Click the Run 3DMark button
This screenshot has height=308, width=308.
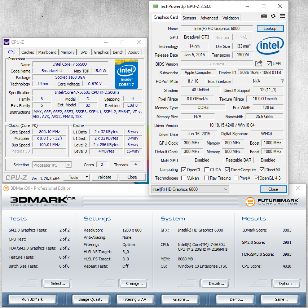click(x=32, y=299)
